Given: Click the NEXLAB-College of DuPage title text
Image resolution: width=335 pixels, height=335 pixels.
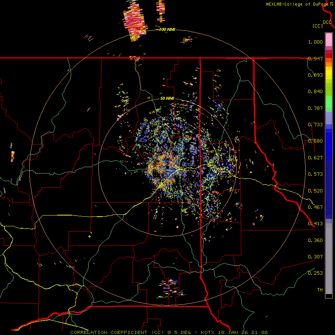Looking at the screenshot, I should (x=297, y=4).
